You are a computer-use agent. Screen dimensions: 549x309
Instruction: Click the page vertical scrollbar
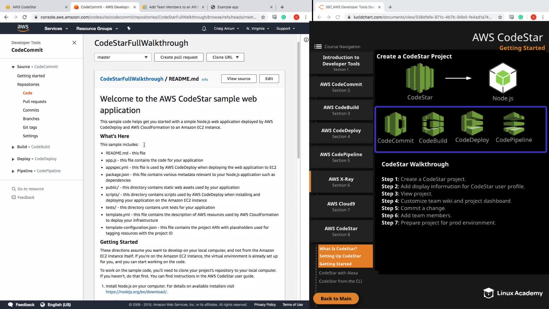299,100
